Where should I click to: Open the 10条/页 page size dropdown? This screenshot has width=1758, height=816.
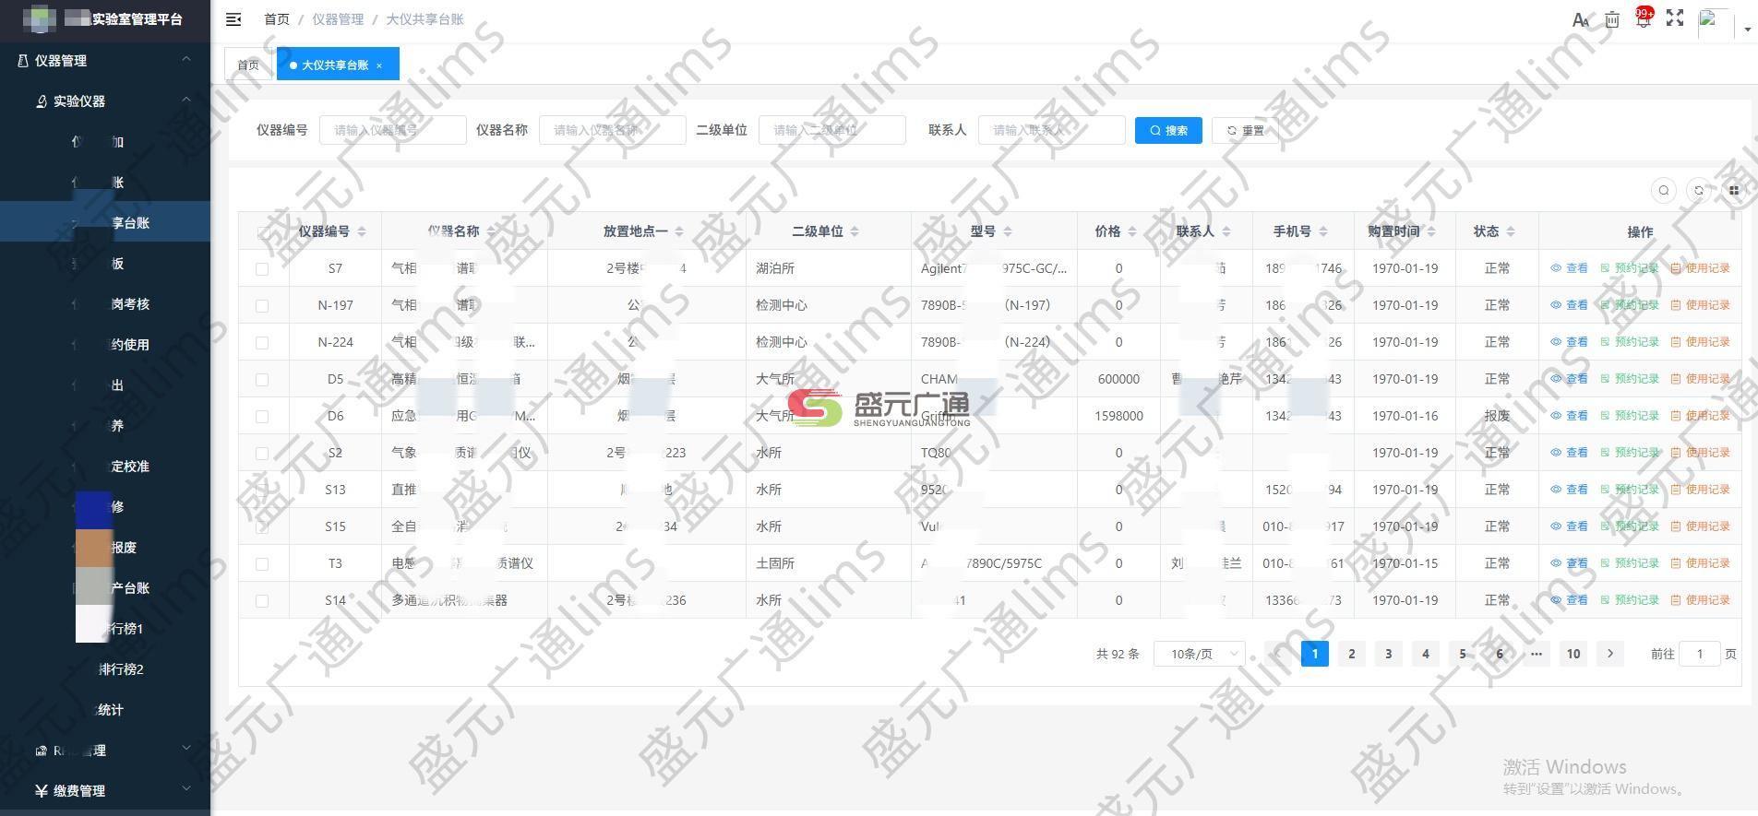click(x=1200, y=654)
